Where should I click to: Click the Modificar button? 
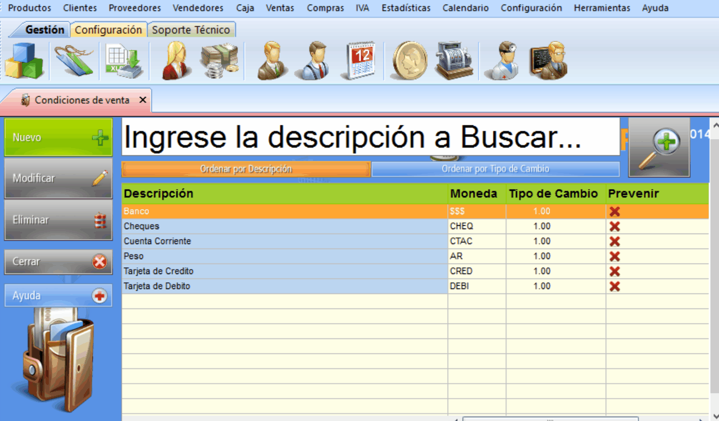[x=58, y=178]
